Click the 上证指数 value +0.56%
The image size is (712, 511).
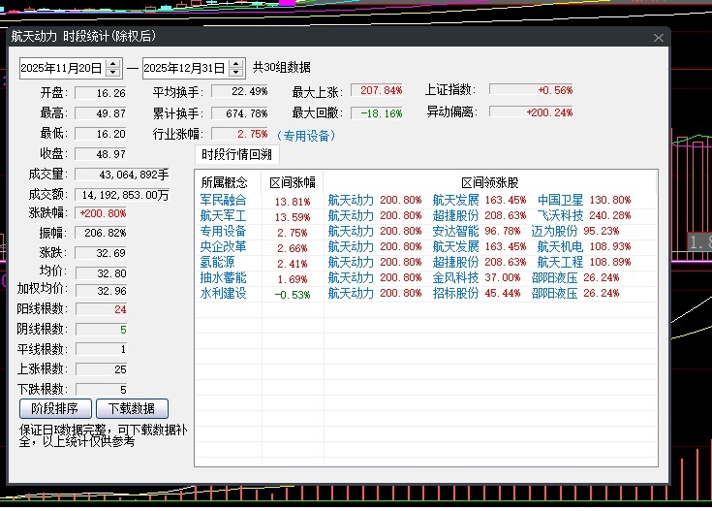coord(531,90)
